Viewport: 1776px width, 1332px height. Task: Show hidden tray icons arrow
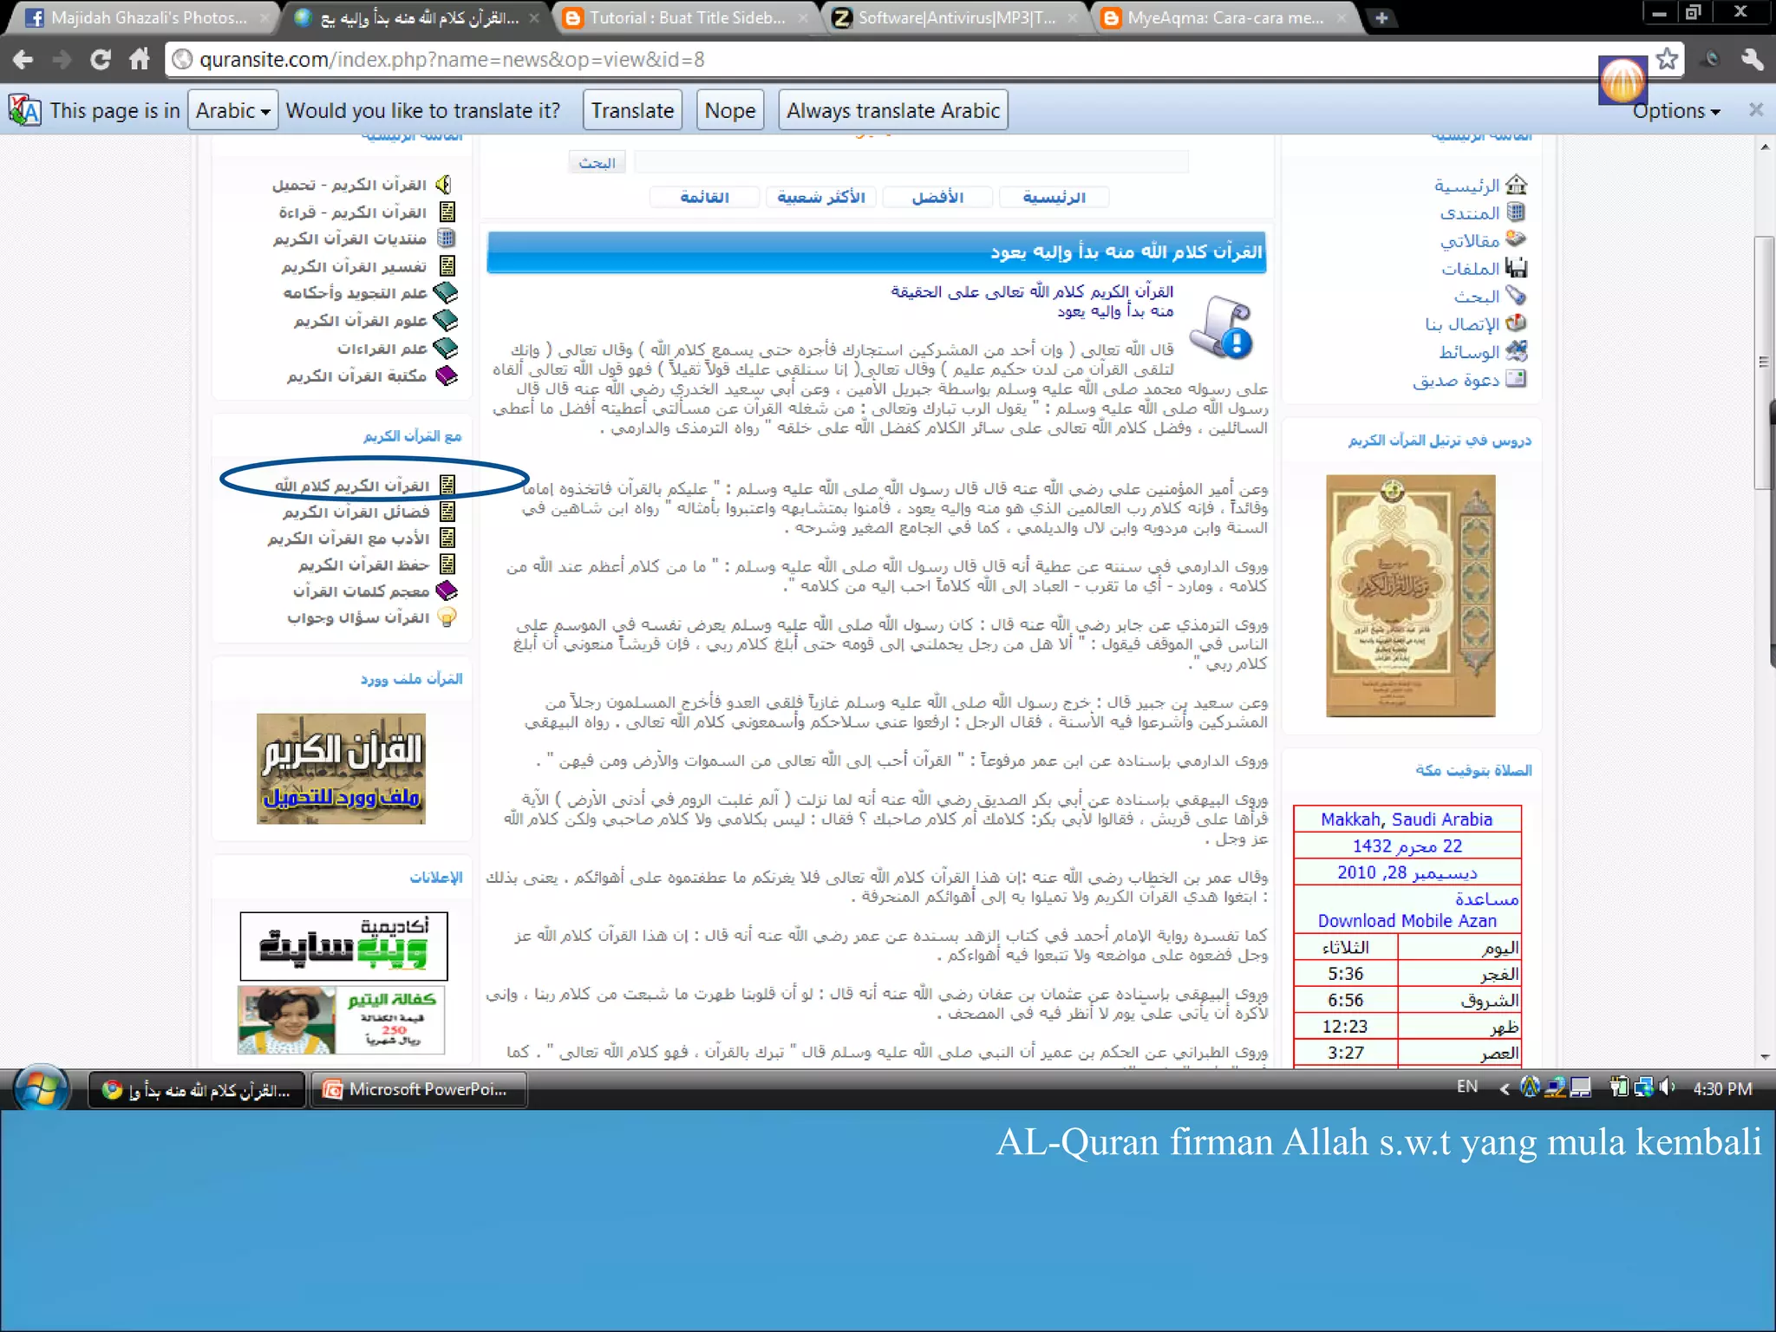pos(1504,1088)
